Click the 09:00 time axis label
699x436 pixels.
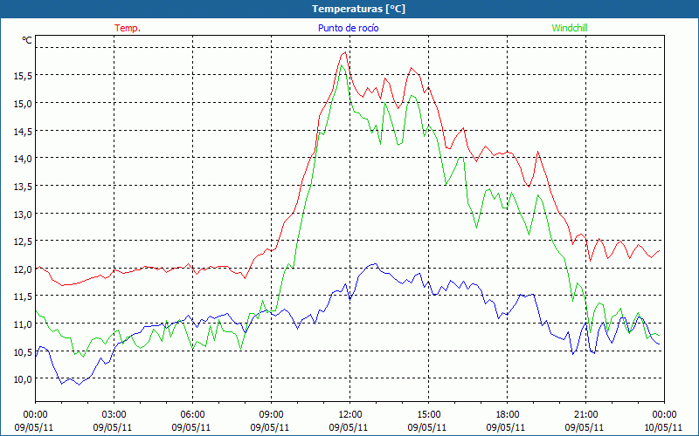pos(271,415)
